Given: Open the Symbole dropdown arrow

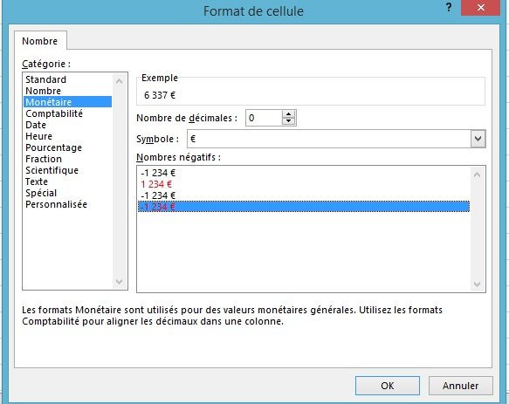Looking at the screenshot, I should coord(478,139).
